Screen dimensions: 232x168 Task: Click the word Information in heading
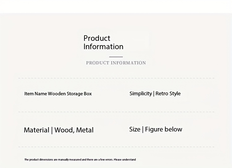point(103,47)
